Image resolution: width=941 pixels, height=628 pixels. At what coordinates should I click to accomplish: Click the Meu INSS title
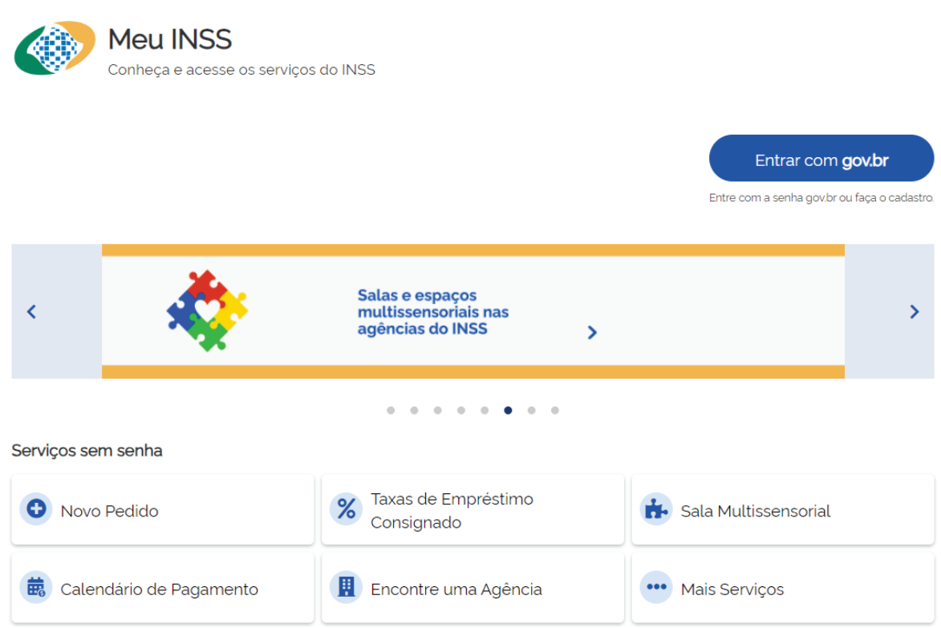(x=170, y=39)
